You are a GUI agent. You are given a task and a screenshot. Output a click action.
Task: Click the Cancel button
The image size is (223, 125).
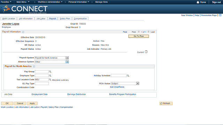(20, 103)
